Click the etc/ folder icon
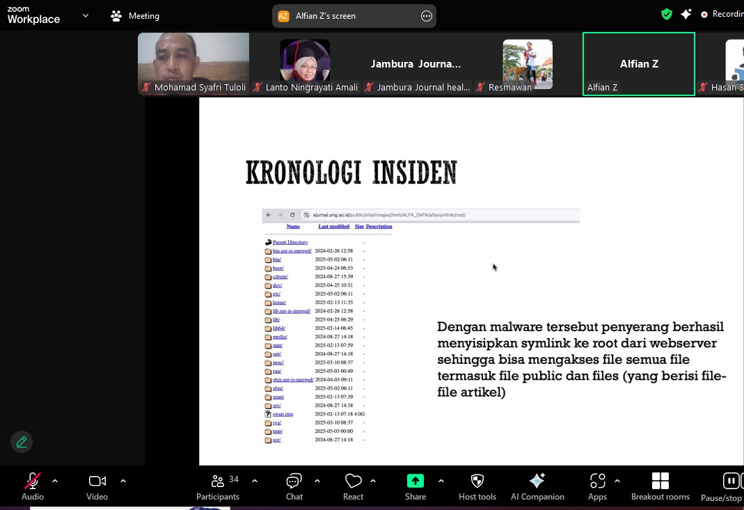 [268, 294]
